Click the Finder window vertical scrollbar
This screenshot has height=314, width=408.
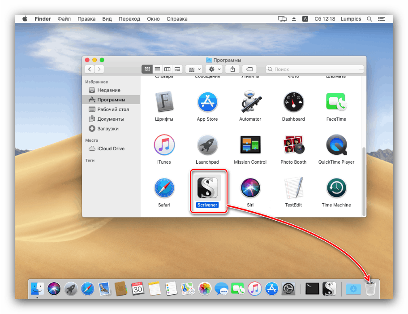pos(364,181)
